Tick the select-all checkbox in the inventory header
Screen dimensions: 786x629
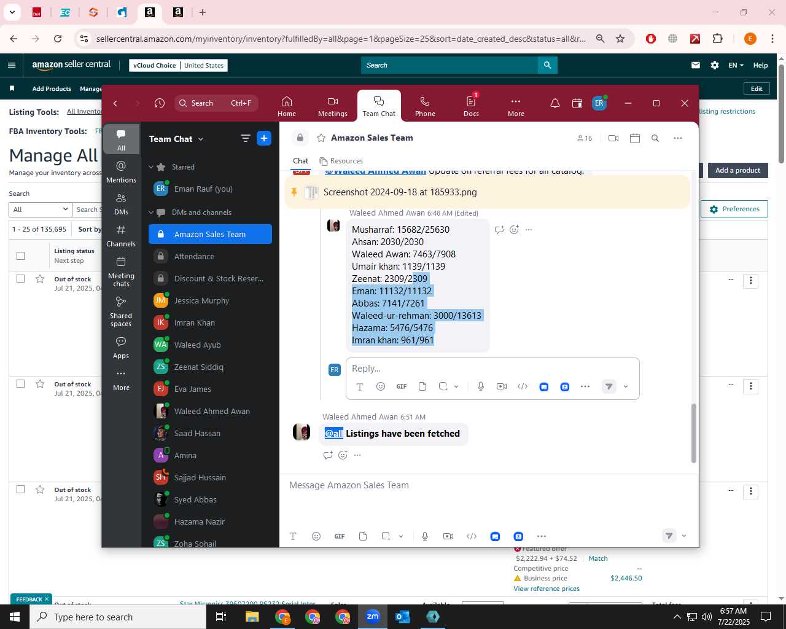click(x=20, y=256)
